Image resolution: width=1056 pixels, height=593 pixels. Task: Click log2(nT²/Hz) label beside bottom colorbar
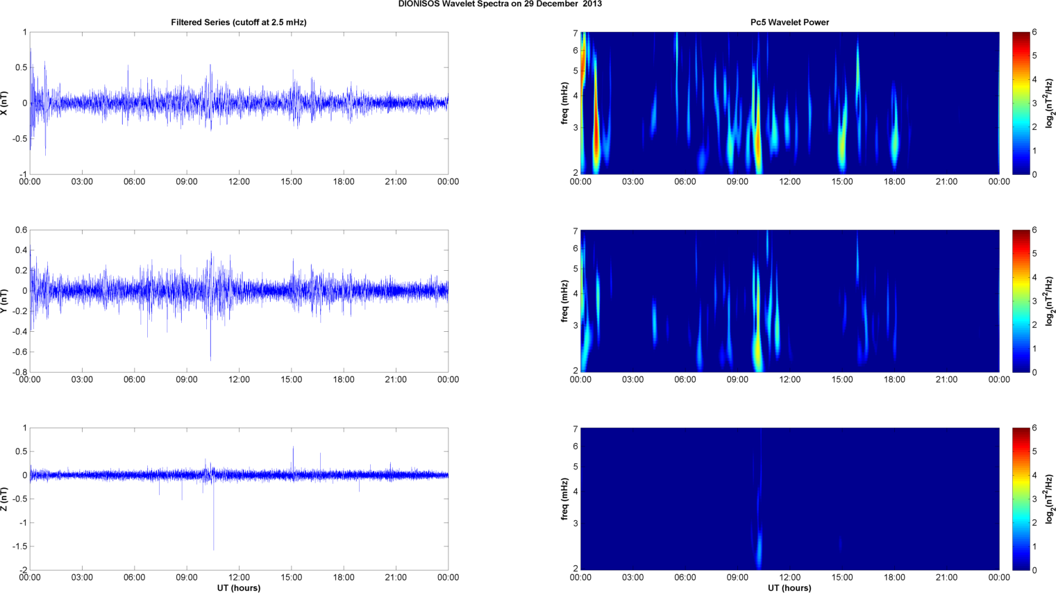[1050, 499]
